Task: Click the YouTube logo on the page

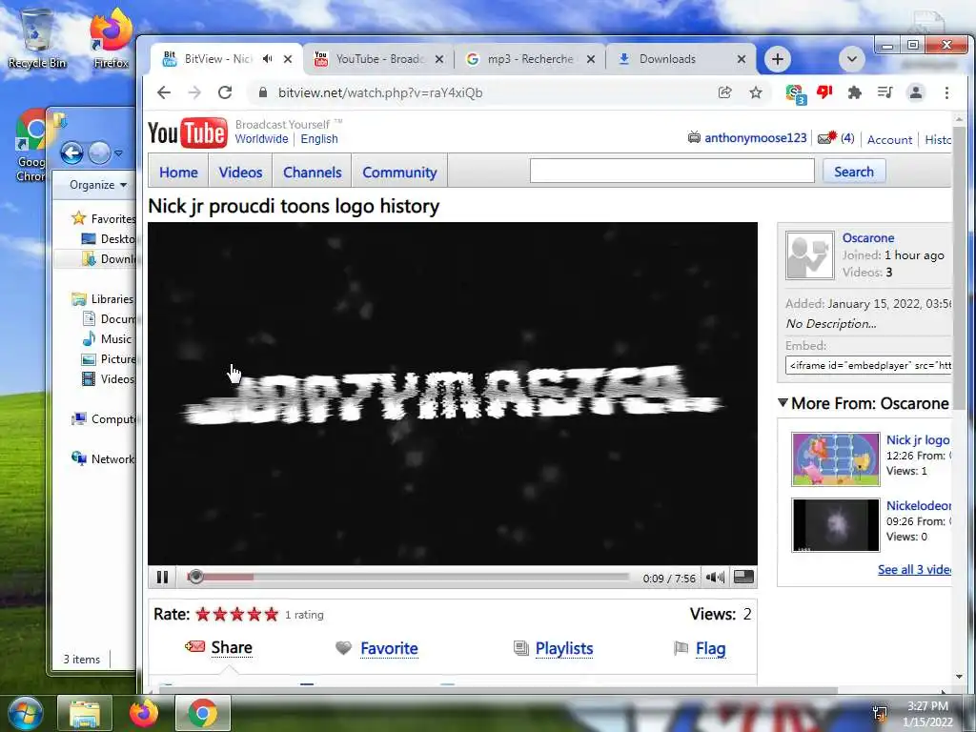Action: [x=187, y=132]
